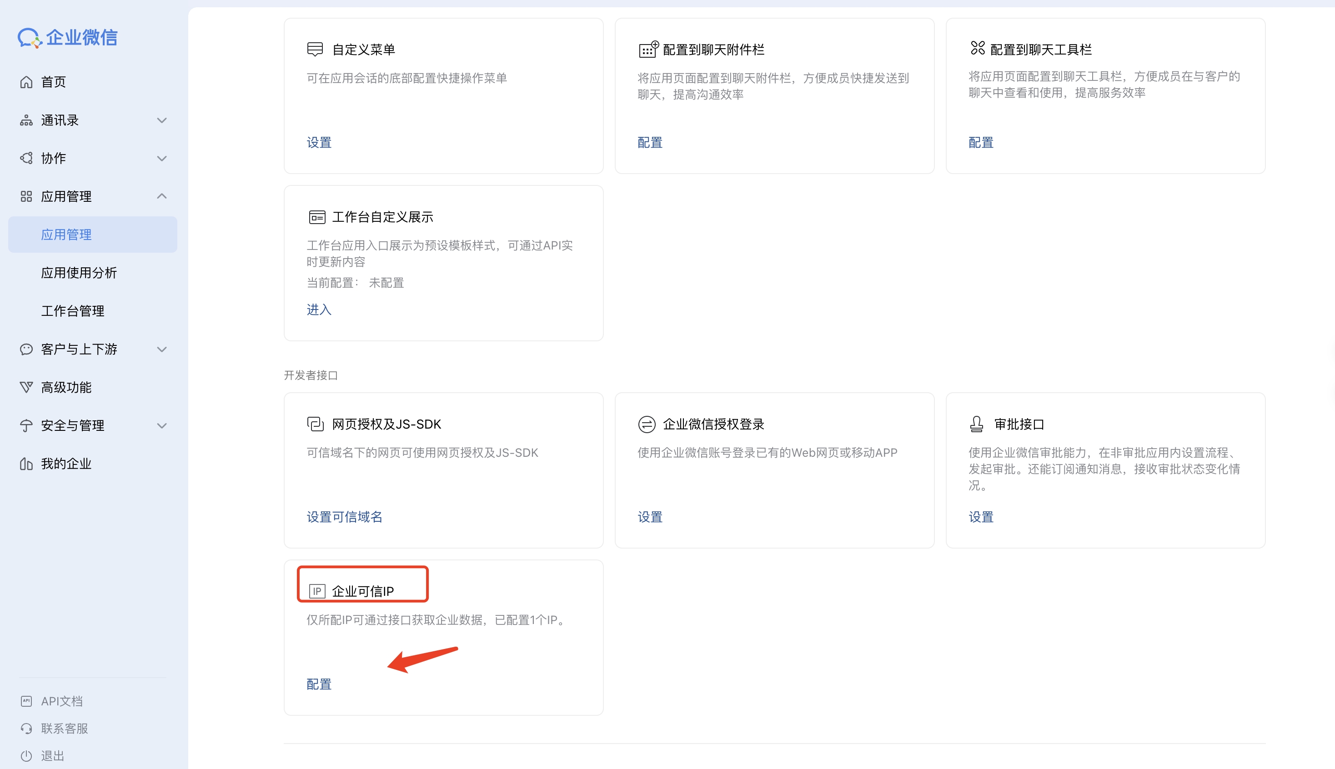Click the 审批接口 stamp icon

click(977, 423)
